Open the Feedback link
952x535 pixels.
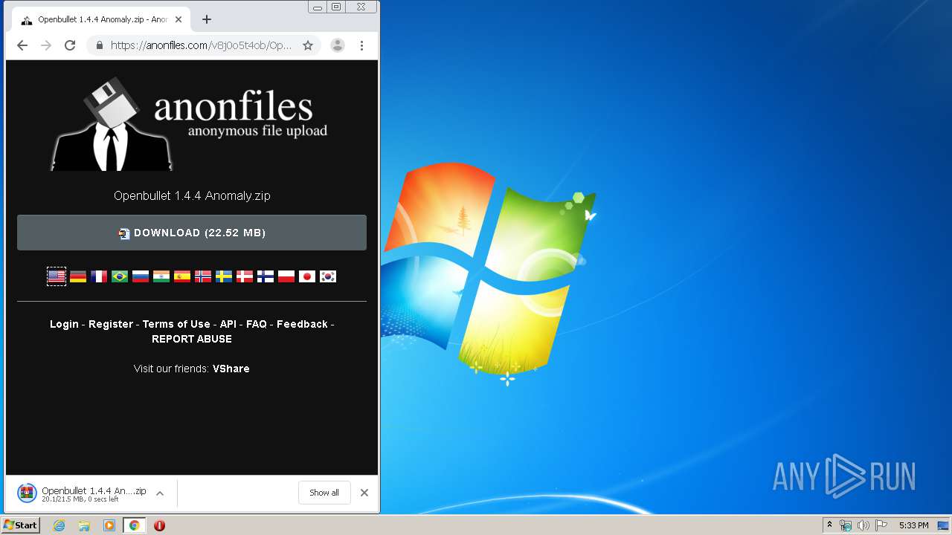pos(302,324)
